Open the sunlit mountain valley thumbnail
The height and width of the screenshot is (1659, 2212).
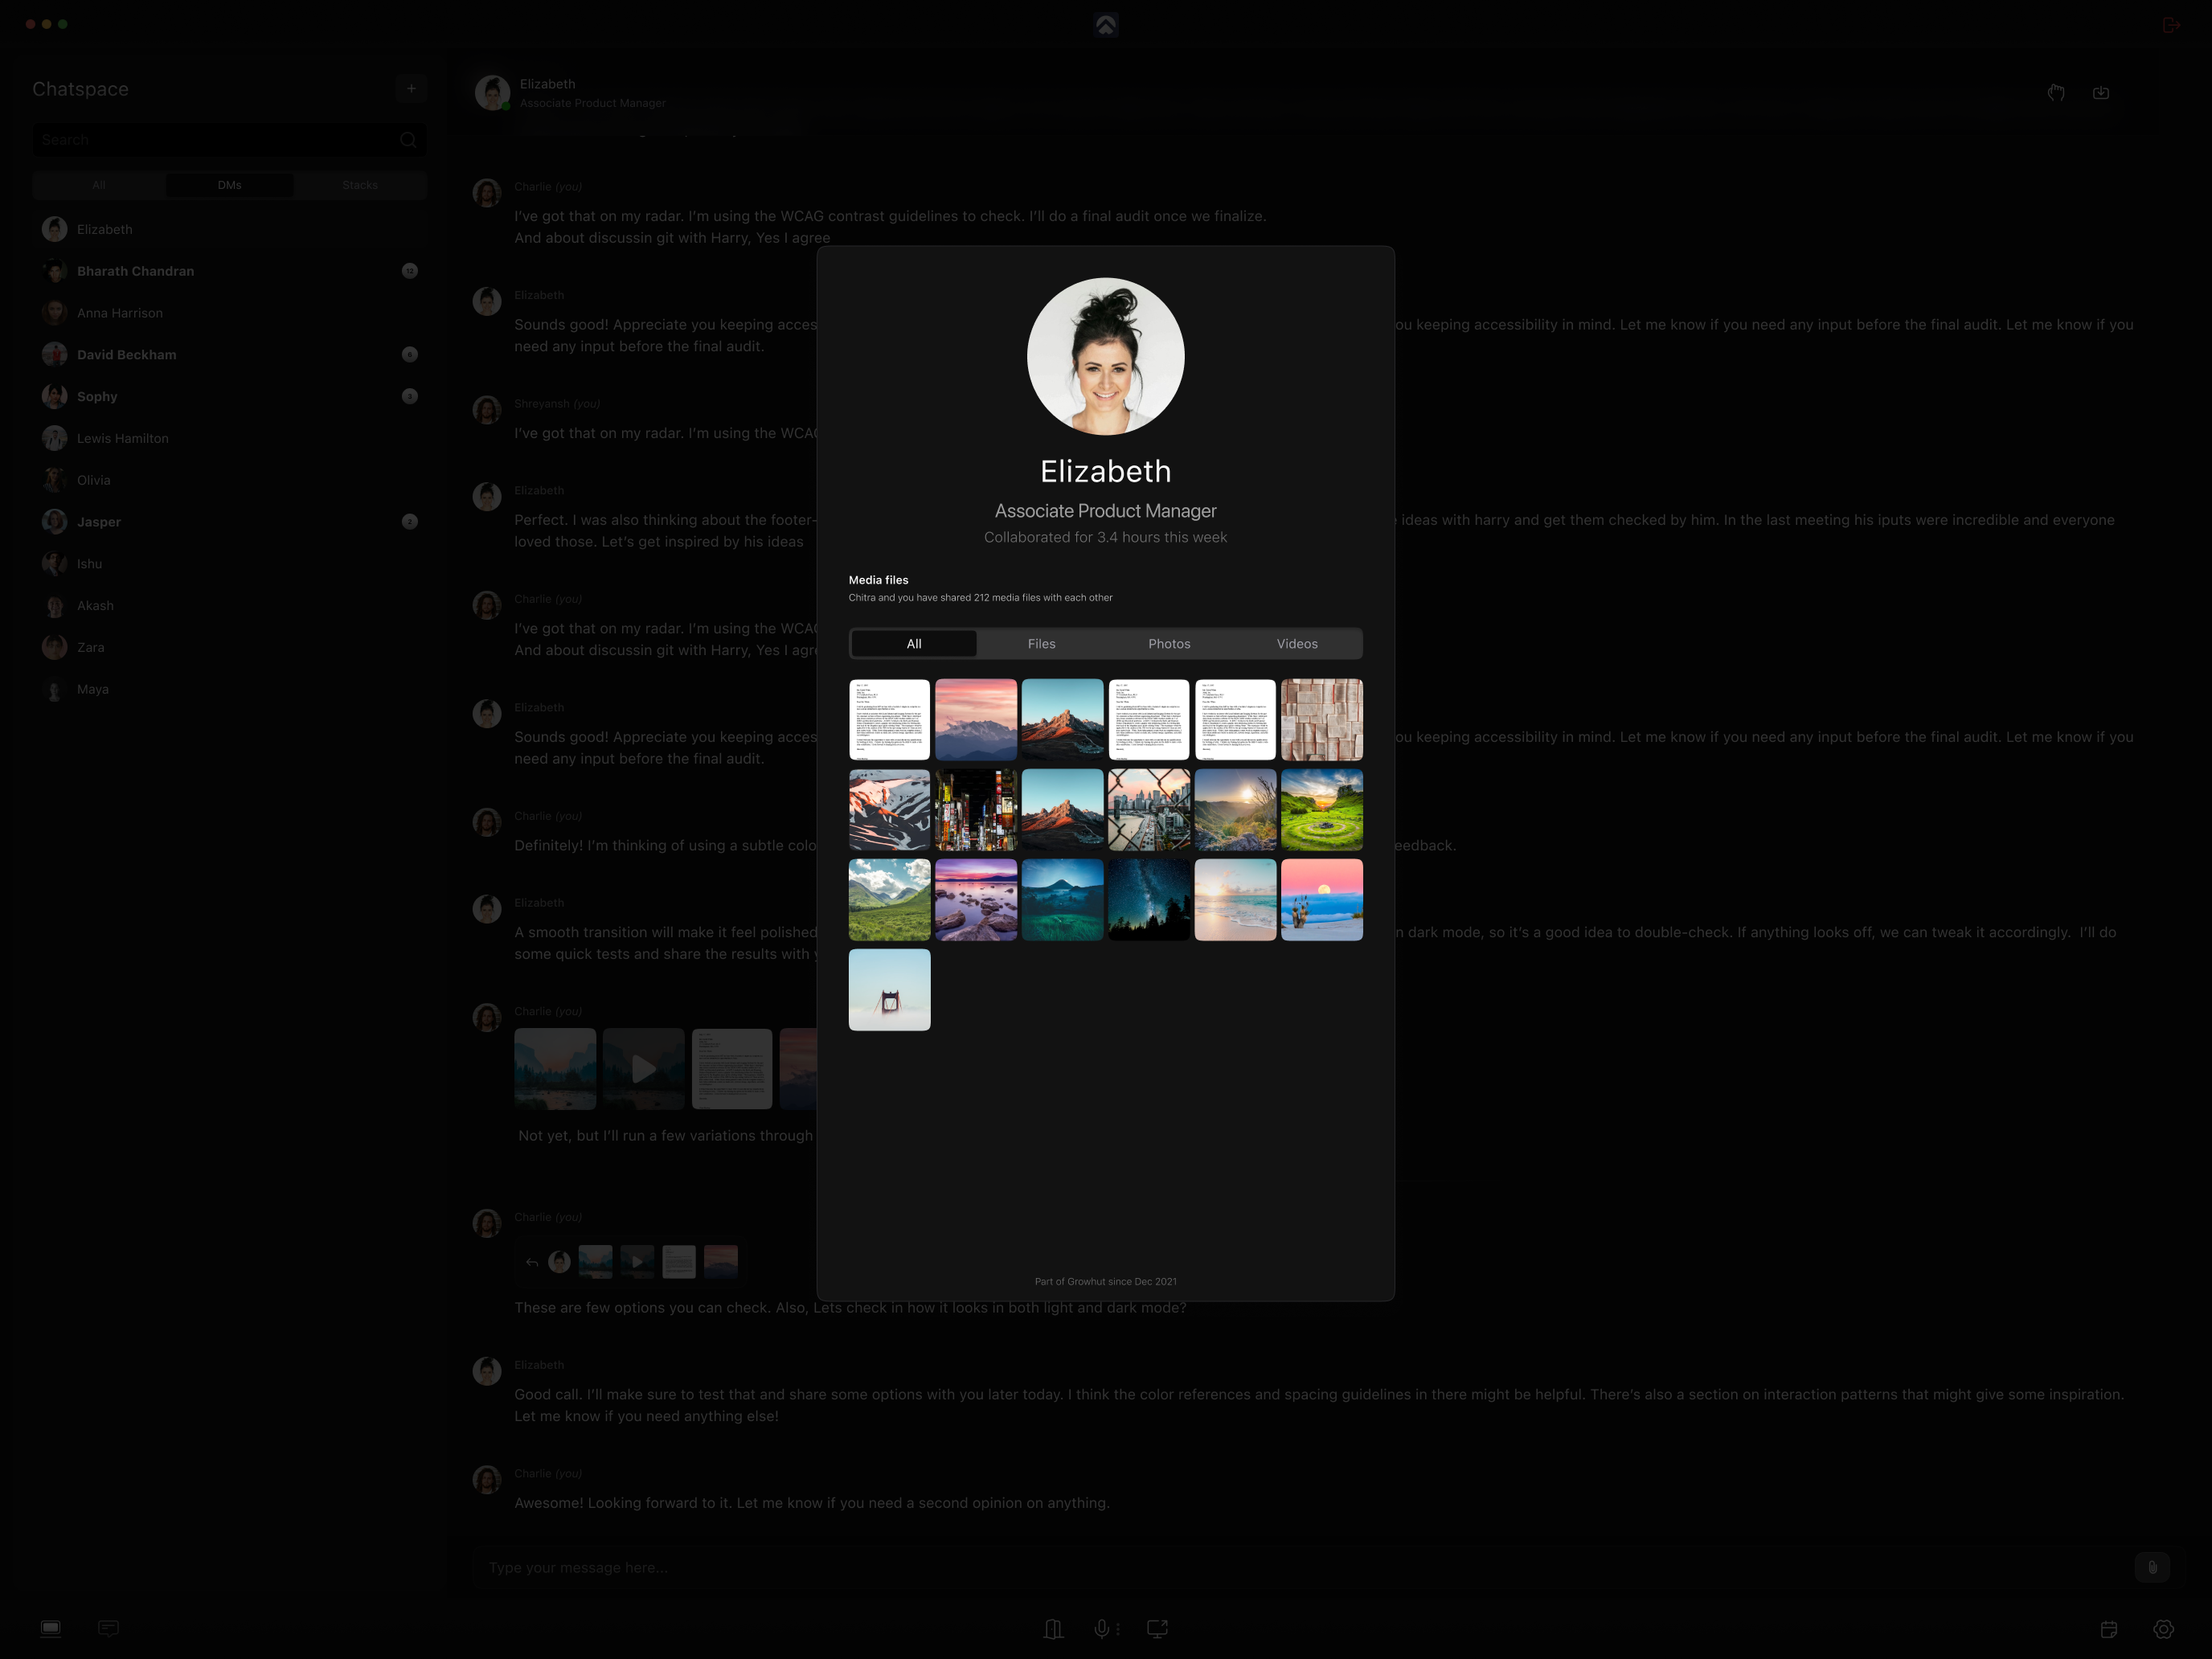point(1235,810)
